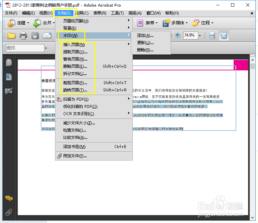Select Scan to PDF (扫描为 PDF) item

click(x=94, y=99)
